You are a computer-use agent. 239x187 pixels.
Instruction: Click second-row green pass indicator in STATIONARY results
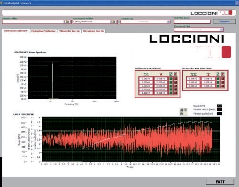171,82
